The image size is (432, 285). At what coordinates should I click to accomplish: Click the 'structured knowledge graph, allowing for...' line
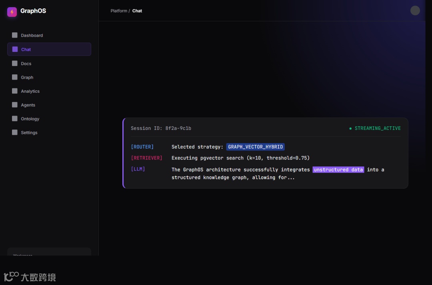coord(233,177)
